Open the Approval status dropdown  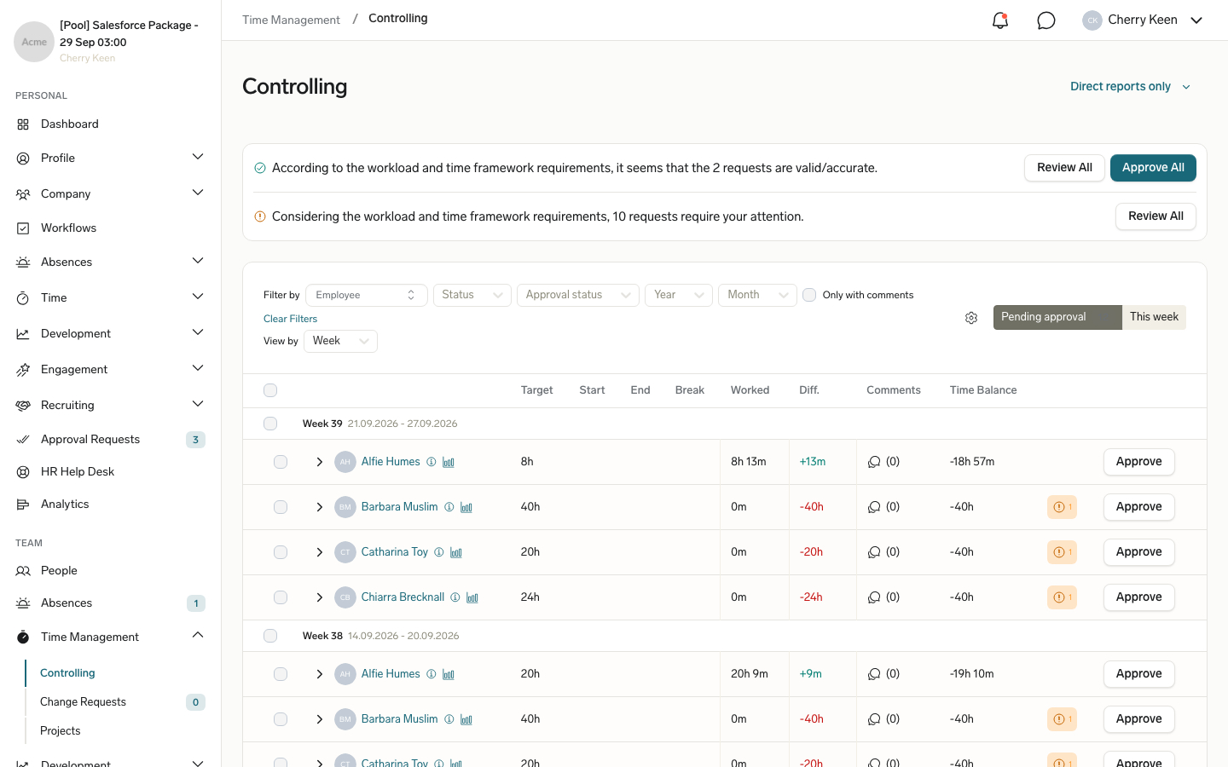click(x=578, y=295)
